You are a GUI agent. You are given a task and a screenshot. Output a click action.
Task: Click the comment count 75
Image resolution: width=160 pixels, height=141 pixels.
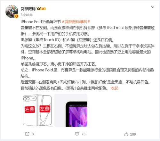click(83, 134)
